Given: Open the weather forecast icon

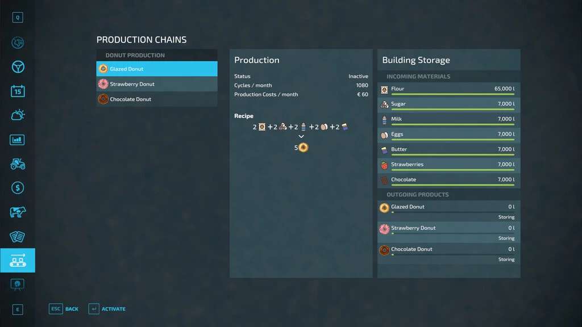Looking at the screenshot, I should click(x=18, y=115).
